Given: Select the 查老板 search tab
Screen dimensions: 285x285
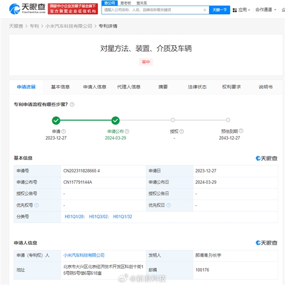Looking at the screenshot, I should pyautogui.click(x=125, y=3).
